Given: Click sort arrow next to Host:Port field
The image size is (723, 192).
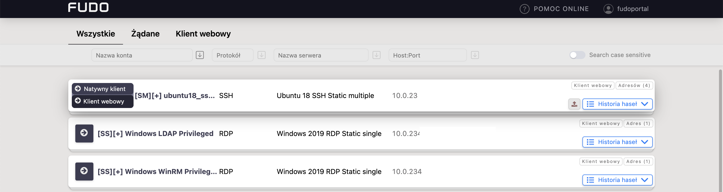Looking at the screenshot, I should pos(475,55).
